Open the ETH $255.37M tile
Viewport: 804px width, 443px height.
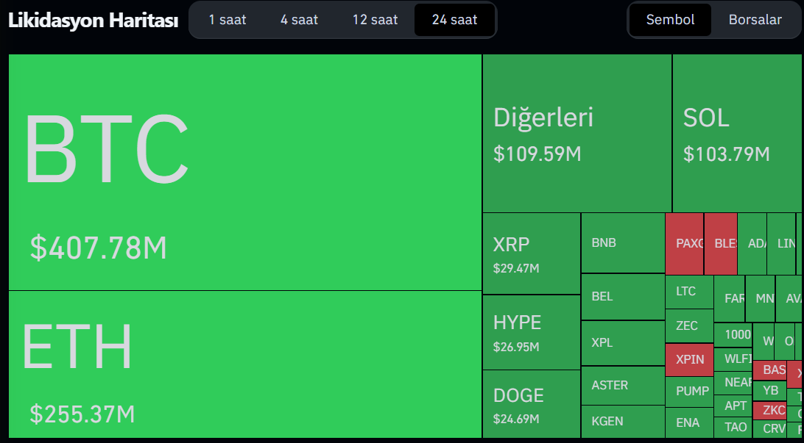(245, 364)
